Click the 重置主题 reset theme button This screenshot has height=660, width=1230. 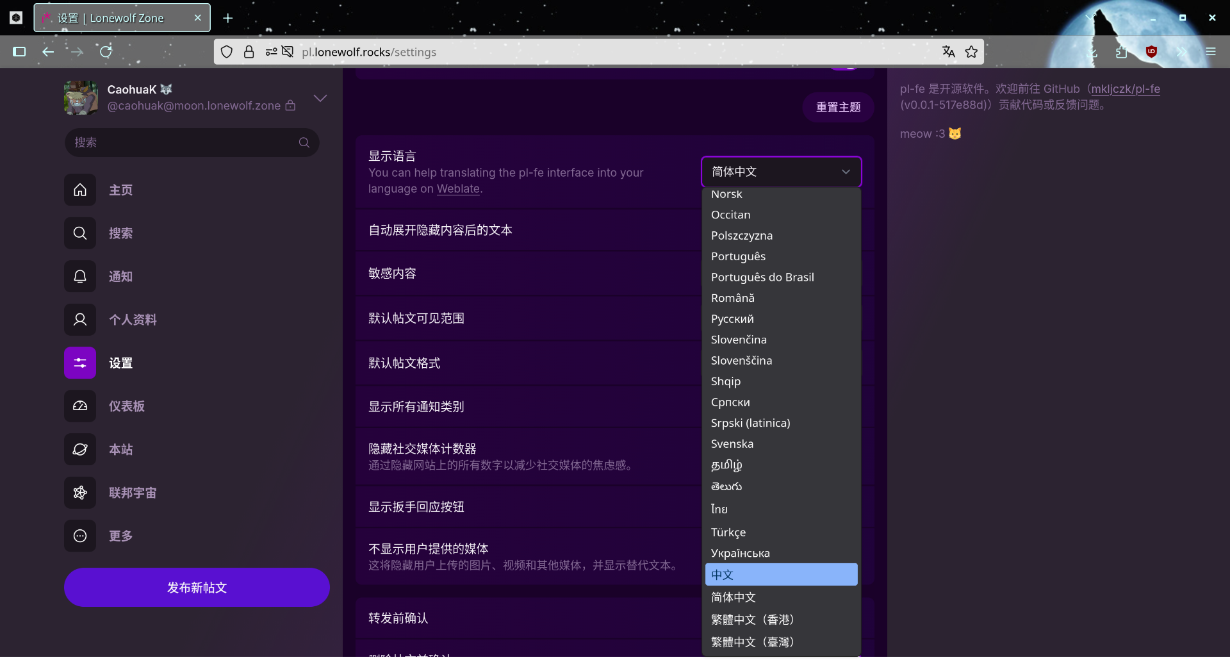(x=838, y=107)
